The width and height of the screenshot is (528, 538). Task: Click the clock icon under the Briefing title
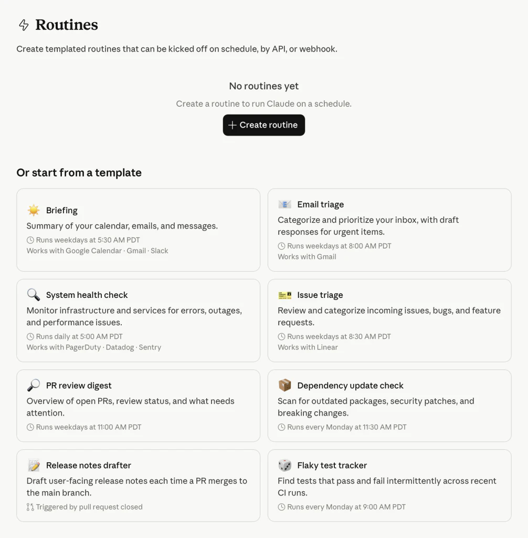(30, 240)
